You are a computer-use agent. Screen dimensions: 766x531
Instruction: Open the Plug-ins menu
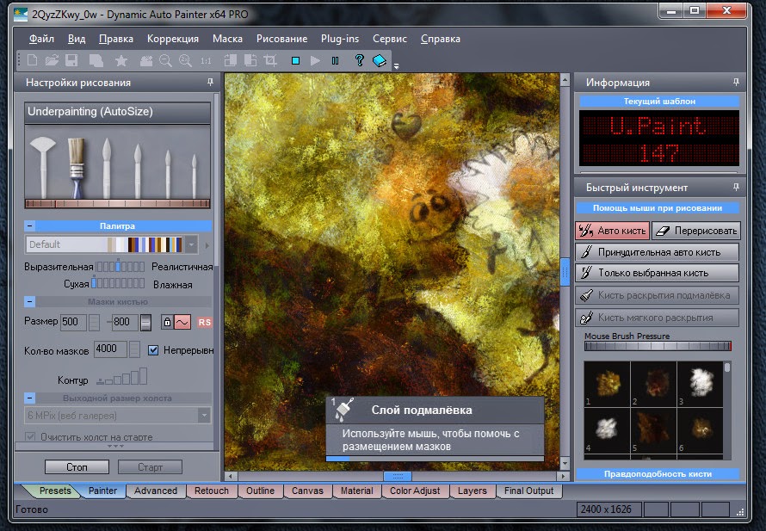340,39
